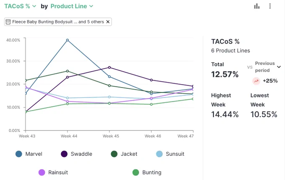Viewport: 285px width, 180px height.
Task: Click the 0.00% y-axis label
Action: click(14, 131)
